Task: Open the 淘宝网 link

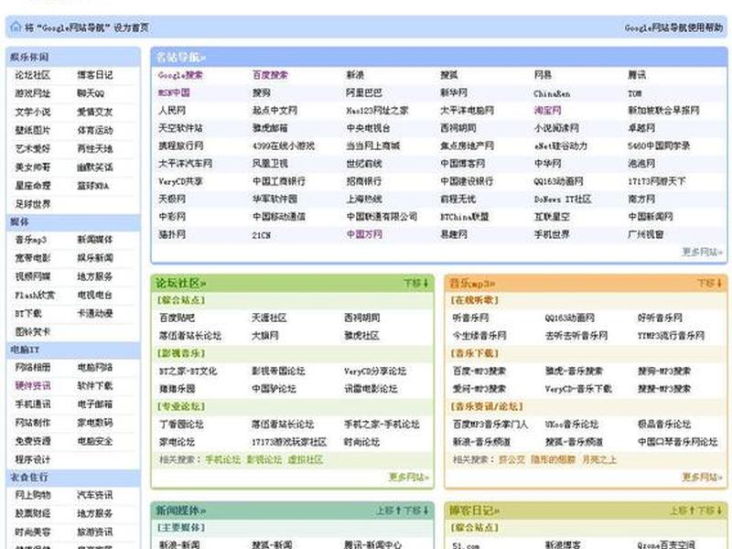Action: [x=547, y=111]
